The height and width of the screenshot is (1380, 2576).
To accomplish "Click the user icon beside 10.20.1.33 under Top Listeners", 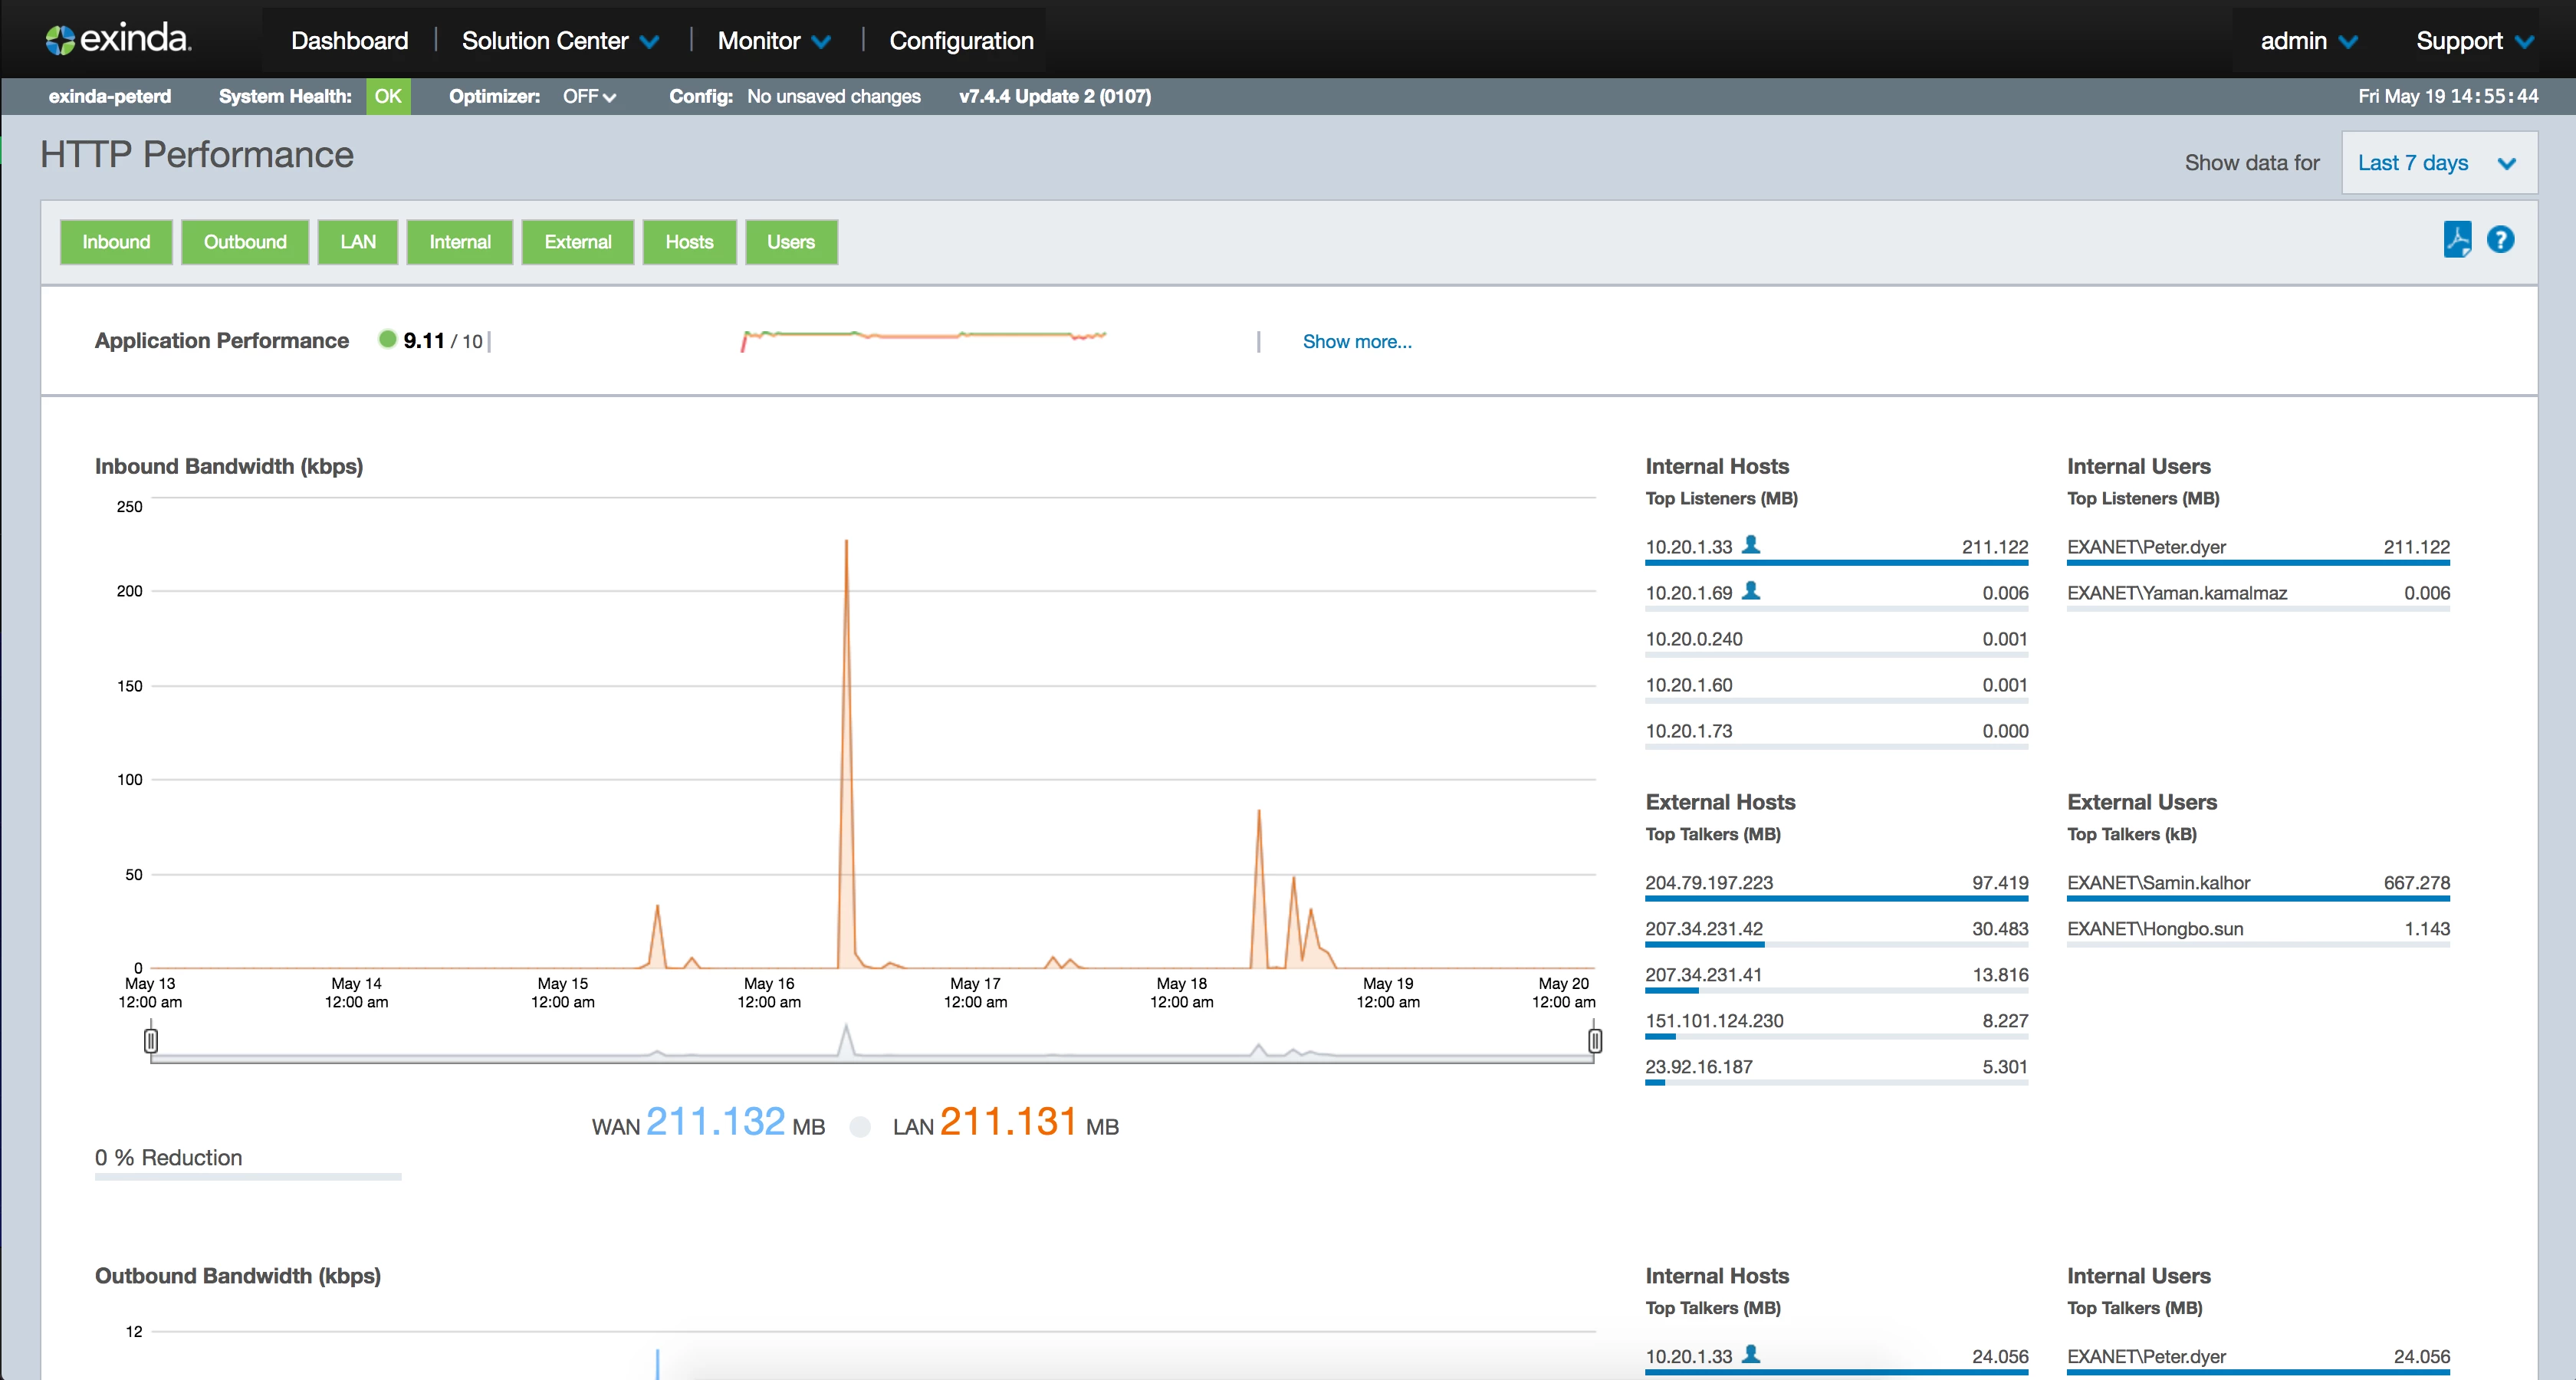I will 1751,545.
